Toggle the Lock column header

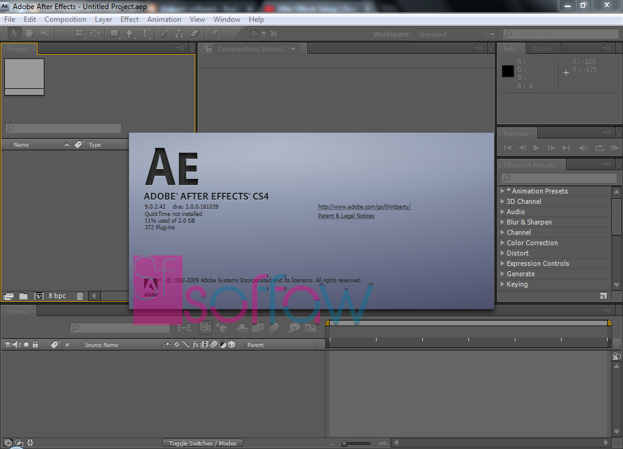coord(35,344)
